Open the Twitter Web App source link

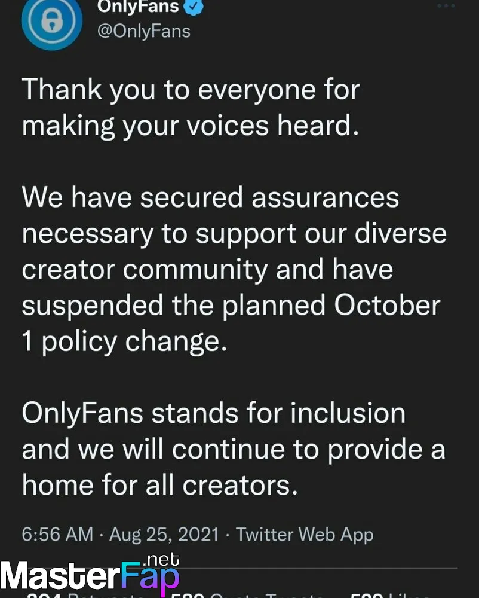(305, 534)
